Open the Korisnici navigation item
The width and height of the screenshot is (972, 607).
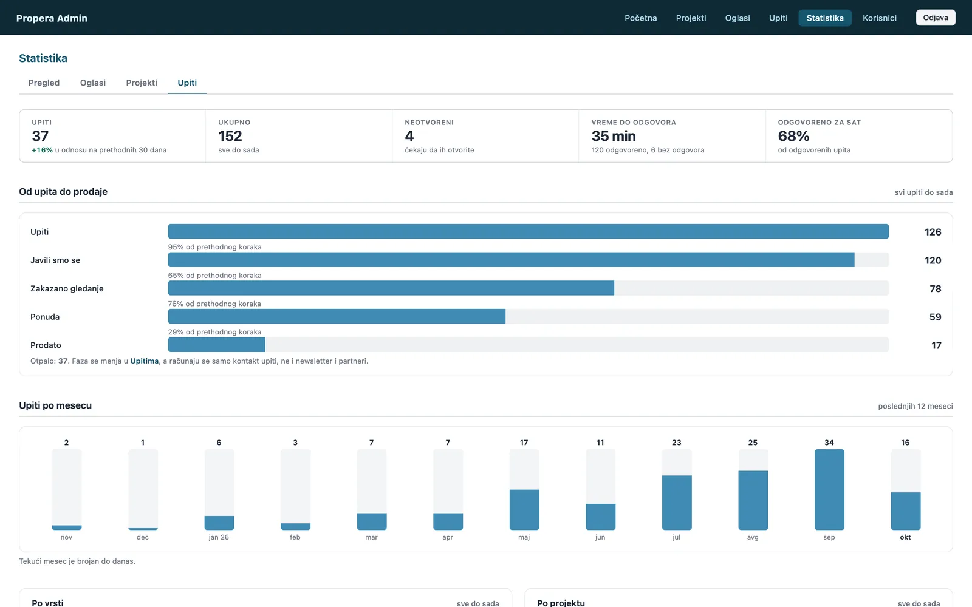[880, 18]
